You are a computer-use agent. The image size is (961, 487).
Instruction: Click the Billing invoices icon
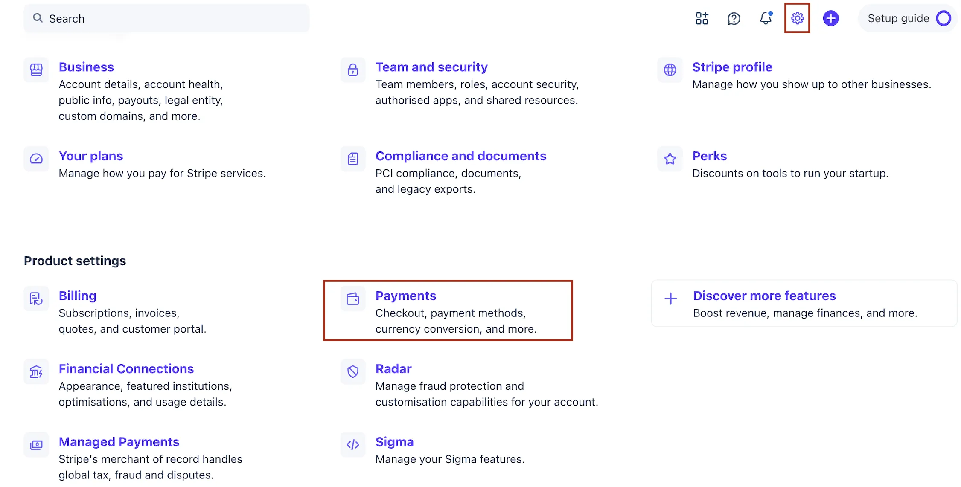(36, 299)
